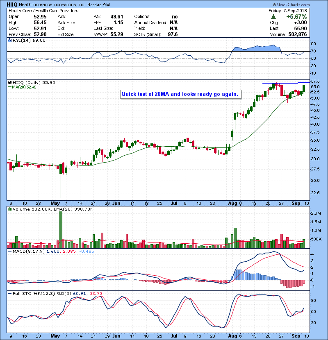Click the MACD histogram value -0.485
Viewport: 328px width, 340px height.
87,252
